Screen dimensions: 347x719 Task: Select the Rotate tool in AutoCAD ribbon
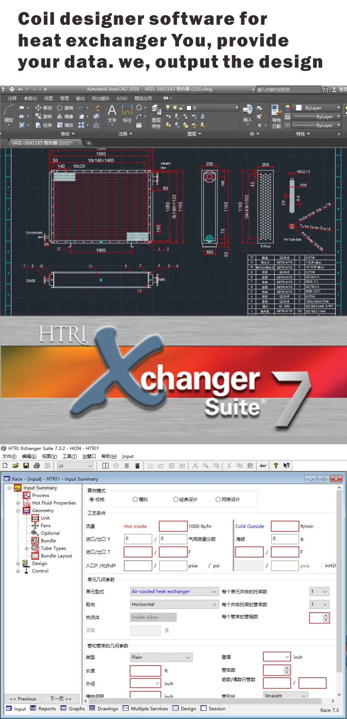click(65, 108)
